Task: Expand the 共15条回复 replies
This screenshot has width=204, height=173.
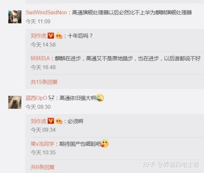Action: pos(44,82)
